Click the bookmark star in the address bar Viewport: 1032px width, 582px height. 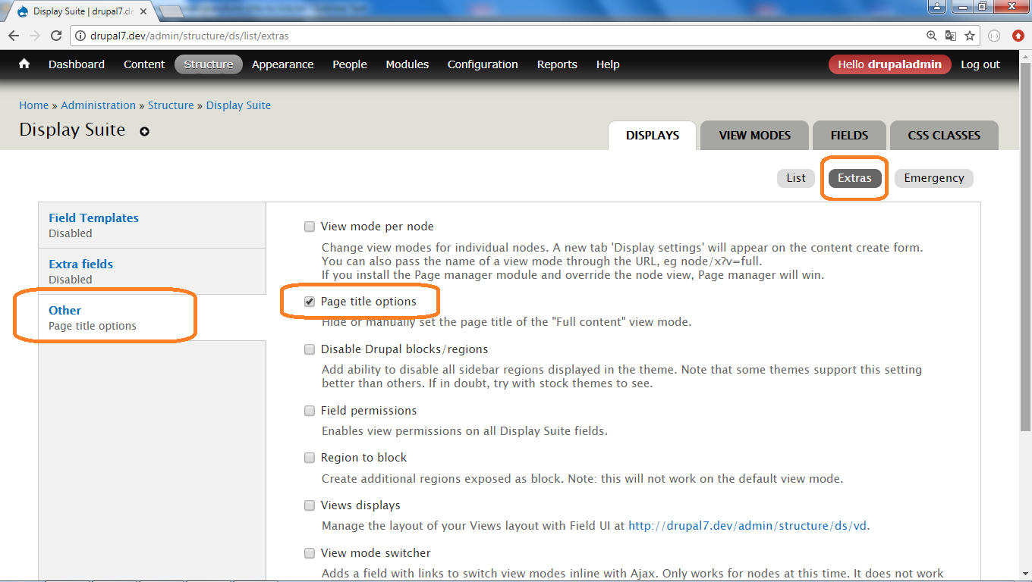point(968,35)
